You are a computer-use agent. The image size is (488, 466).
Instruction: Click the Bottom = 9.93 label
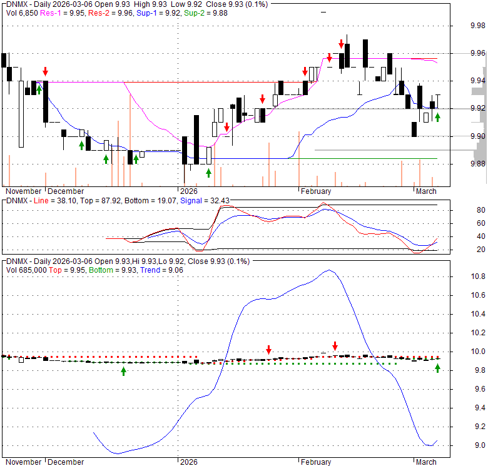(x=113, y=270)
